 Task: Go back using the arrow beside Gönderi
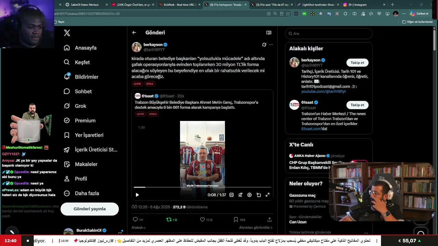pyautogui.click(x=134, y=32)
